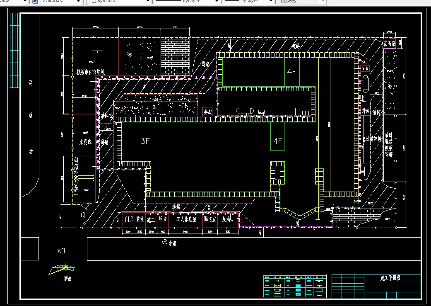The width and height of the screenshot is (431, 306).
Task: Click the symbol legend table
Action: click(295, 286)
